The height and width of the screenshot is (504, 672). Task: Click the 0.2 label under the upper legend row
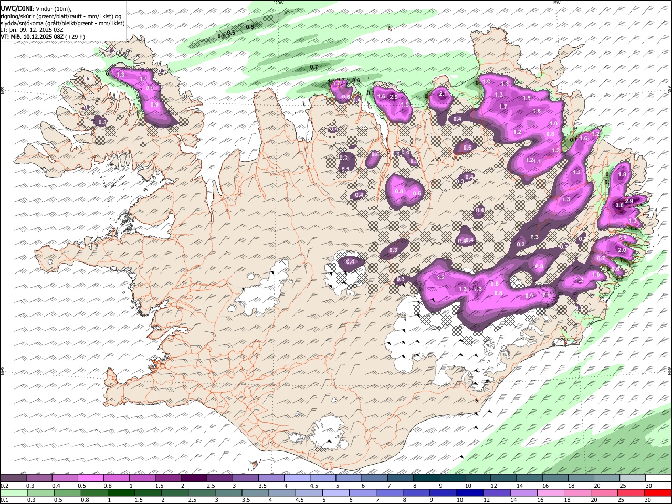pos(4,486)
